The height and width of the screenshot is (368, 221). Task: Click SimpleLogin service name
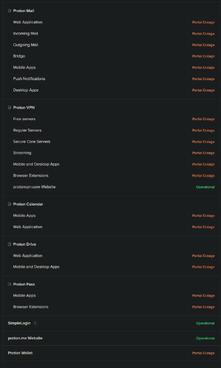(19, 323)
